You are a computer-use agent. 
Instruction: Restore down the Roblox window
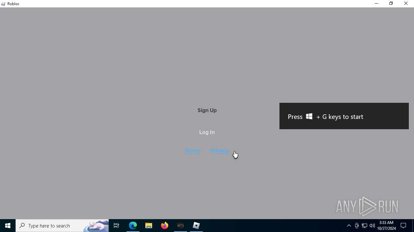[x=391, y=4]
